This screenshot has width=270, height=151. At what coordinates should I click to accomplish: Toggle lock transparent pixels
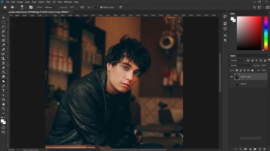(x=237, y=70)
